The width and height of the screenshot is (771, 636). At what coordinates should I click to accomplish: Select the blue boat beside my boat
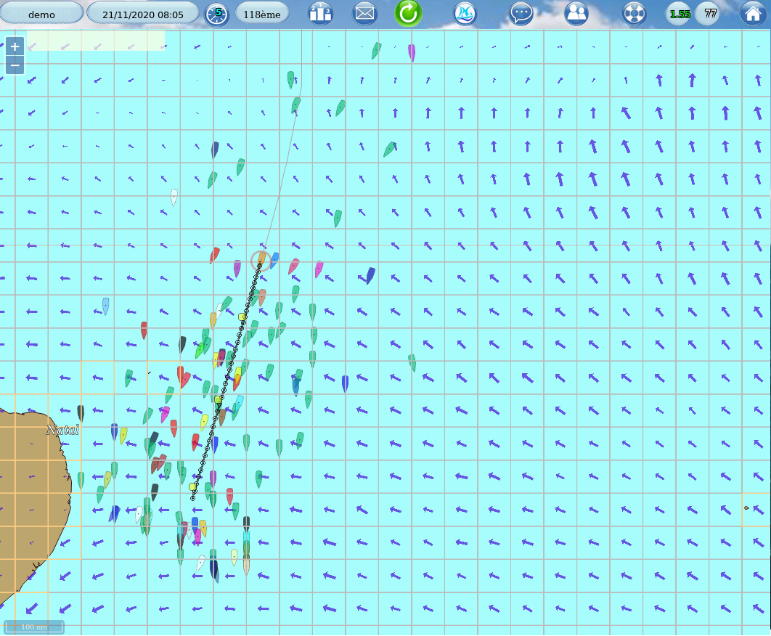pyautogui.click(x=274, y=260)
